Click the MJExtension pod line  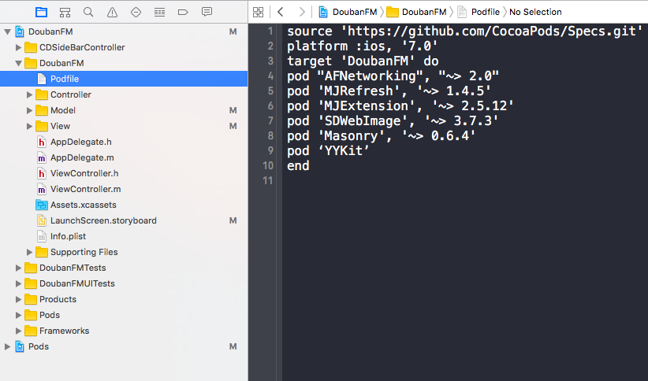pos(400,106)
